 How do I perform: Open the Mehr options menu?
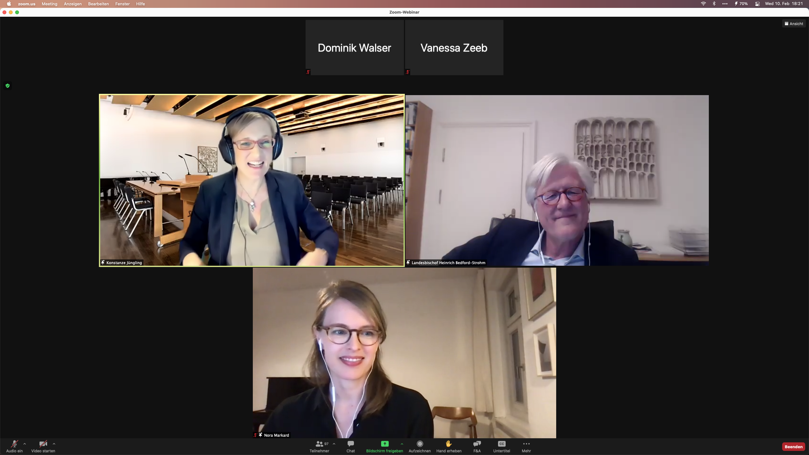[526, 446]
